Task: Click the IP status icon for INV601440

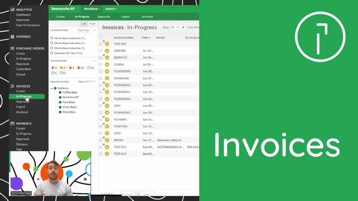Action: click(x=107, y=78)
